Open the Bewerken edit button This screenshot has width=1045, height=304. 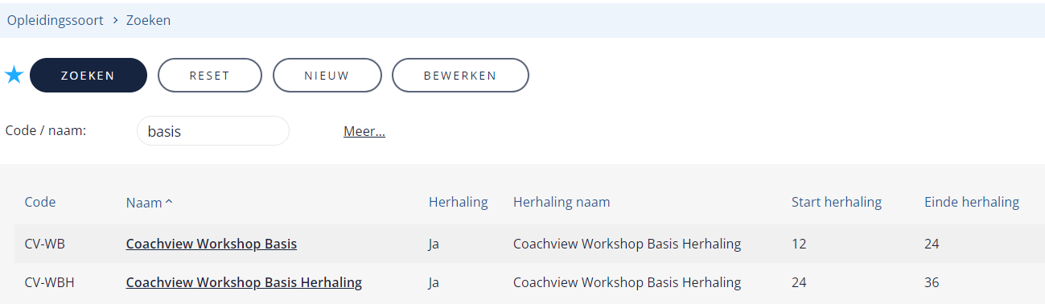tap(460, 76)
